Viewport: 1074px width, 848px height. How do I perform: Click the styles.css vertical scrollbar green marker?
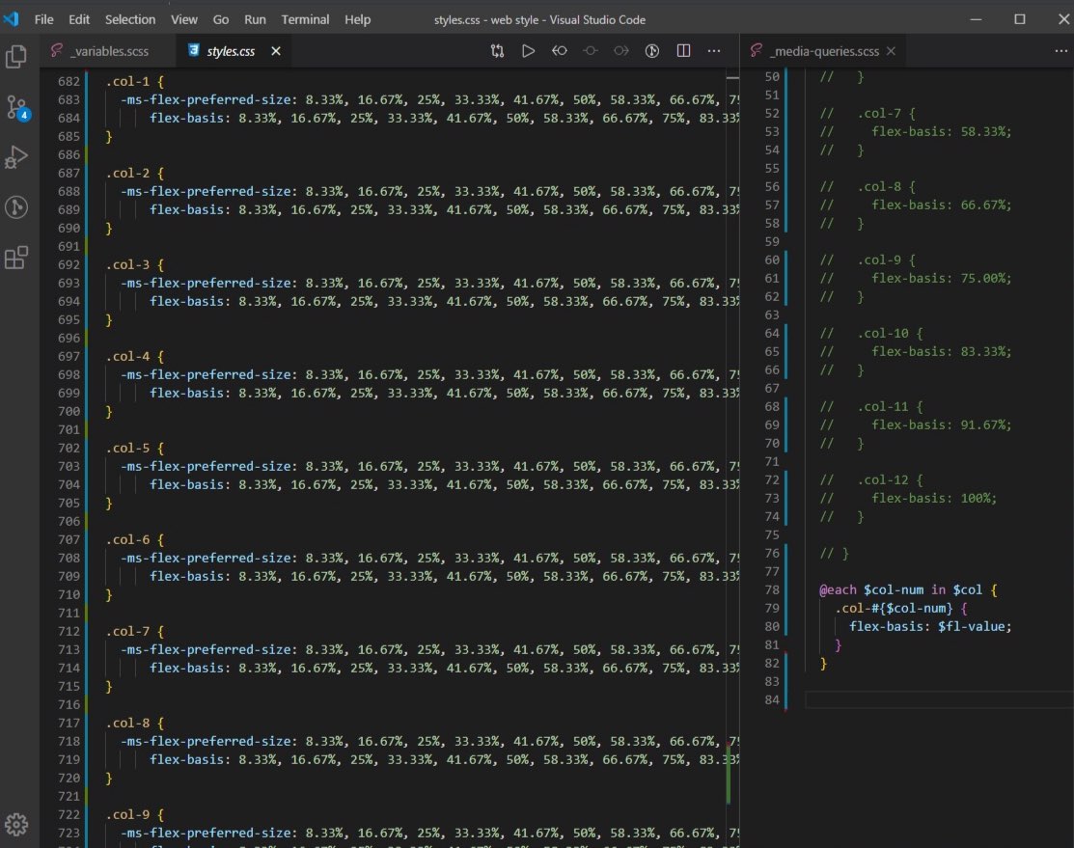tap(729, 773)
